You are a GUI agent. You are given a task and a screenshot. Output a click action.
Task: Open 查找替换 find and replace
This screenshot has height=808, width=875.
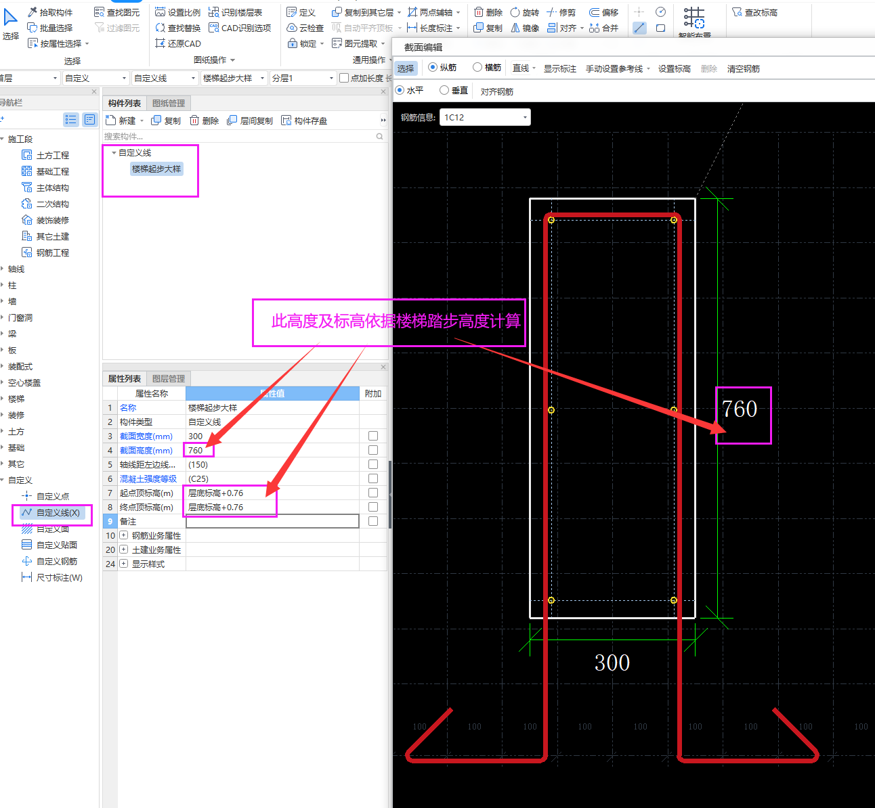coord(177,28)
